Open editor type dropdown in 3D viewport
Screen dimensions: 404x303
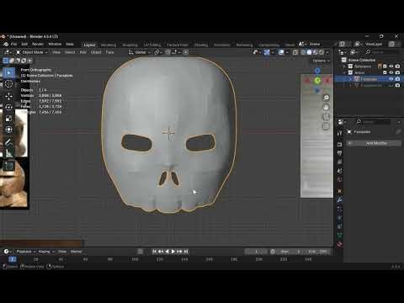(7, 52)
